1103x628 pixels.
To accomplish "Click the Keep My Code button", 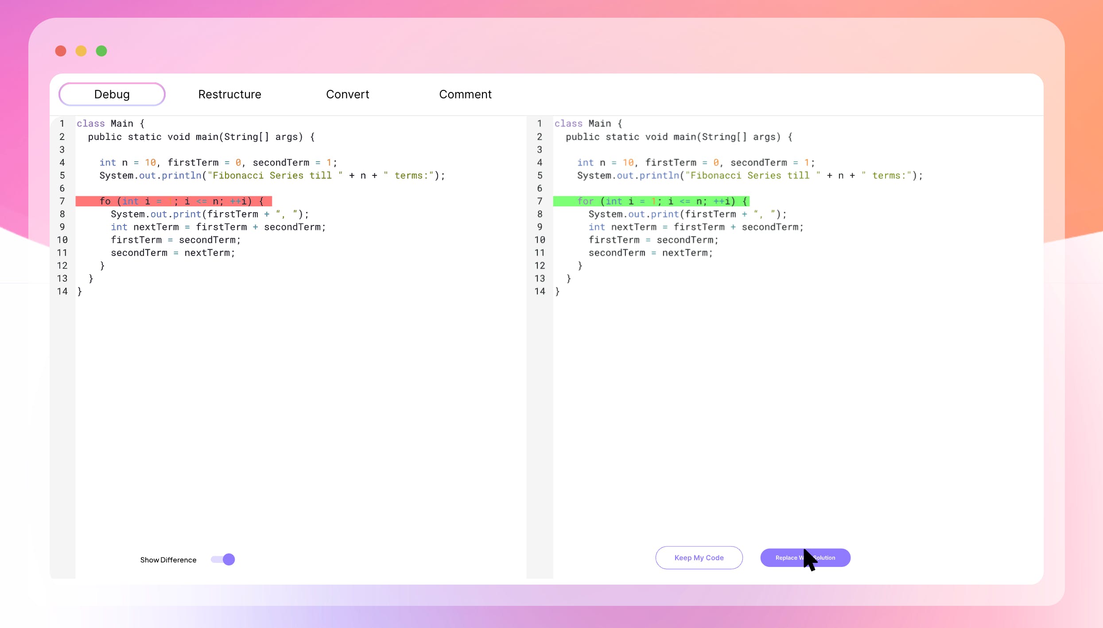I will [x=699, y=558].
